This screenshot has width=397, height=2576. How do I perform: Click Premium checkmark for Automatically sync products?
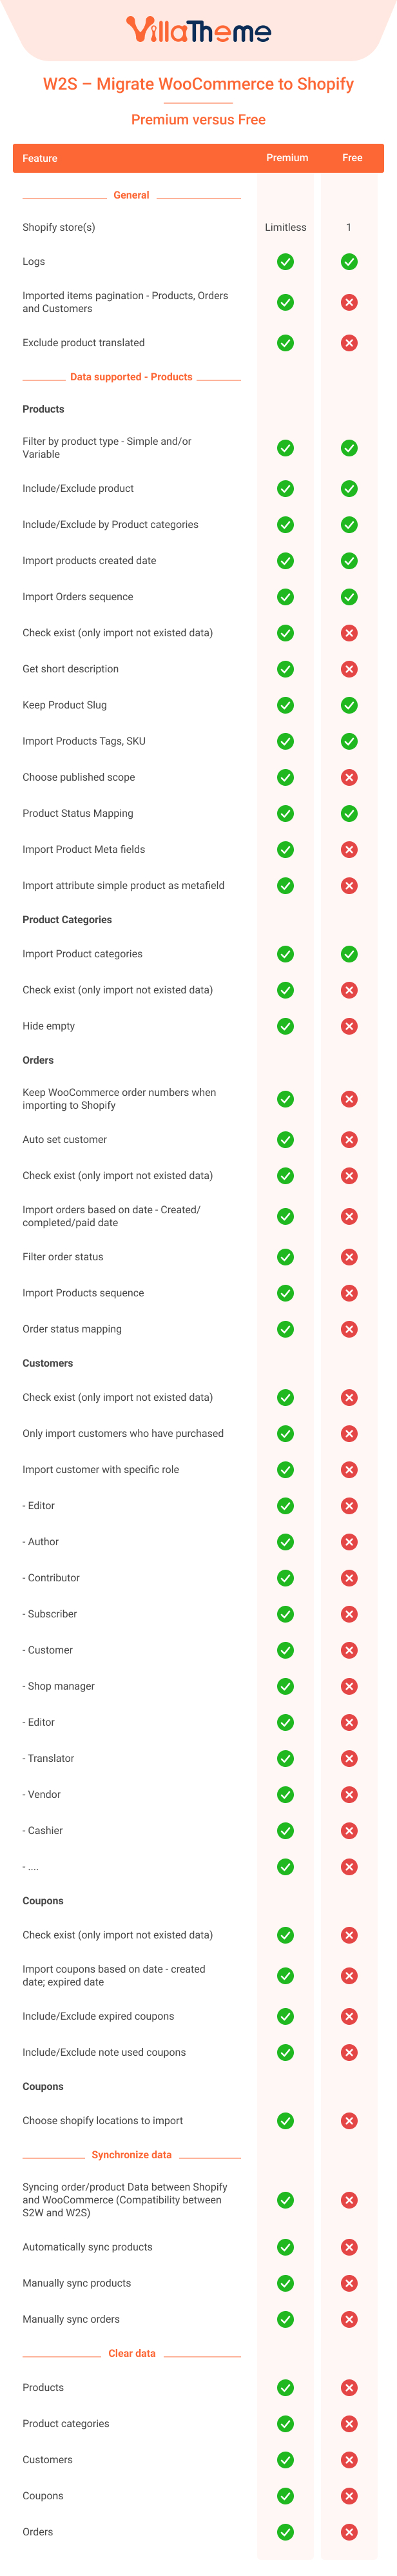(285, 2247)
